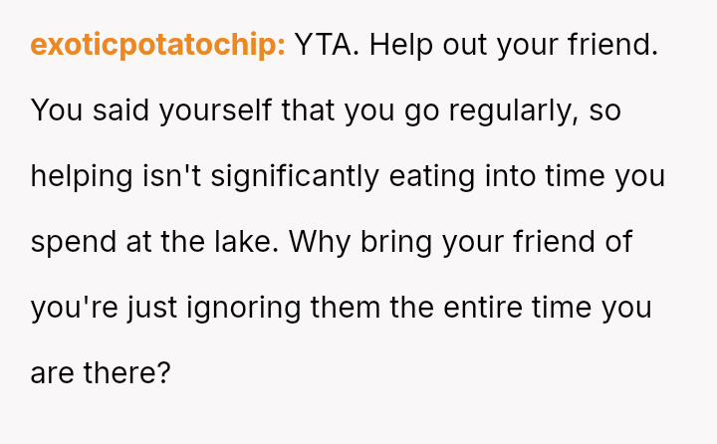Click the word "lake." in the comment

click(240, 242)
